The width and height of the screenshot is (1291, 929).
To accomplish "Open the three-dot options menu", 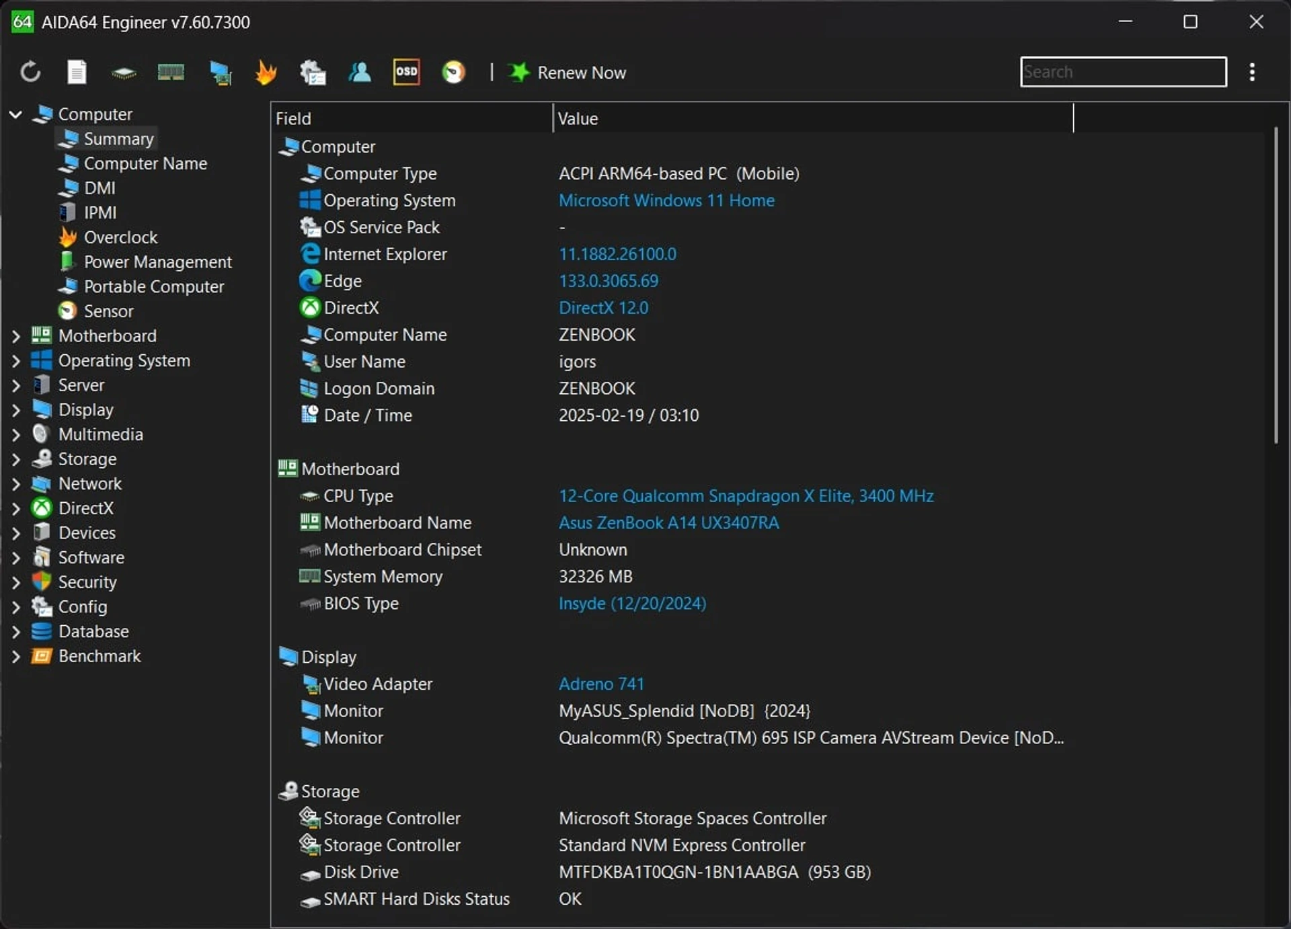I will [x=1252, y=72].
